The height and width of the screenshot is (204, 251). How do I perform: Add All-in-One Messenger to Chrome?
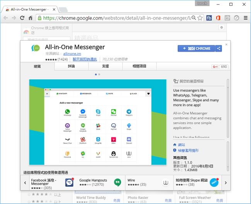coord(196,49)
